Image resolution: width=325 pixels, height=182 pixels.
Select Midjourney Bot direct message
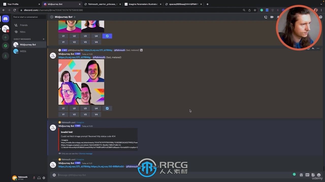point(29,44)
